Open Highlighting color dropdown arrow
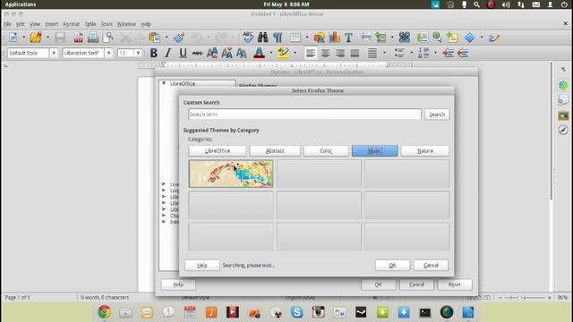 point(295,53)
